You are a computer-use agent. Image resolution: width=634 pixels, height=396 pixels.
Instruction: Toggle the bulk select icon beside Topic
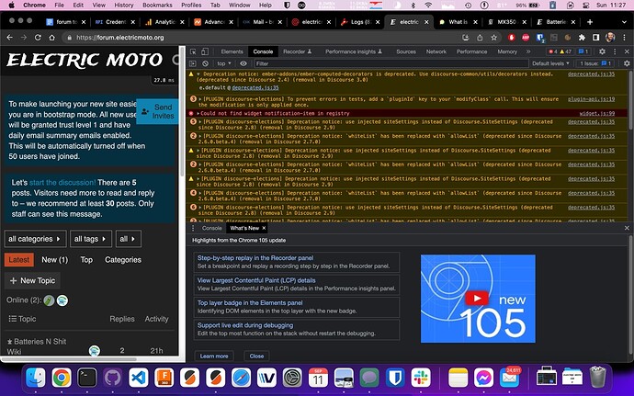pyautogui.click(x=13, y=319)
